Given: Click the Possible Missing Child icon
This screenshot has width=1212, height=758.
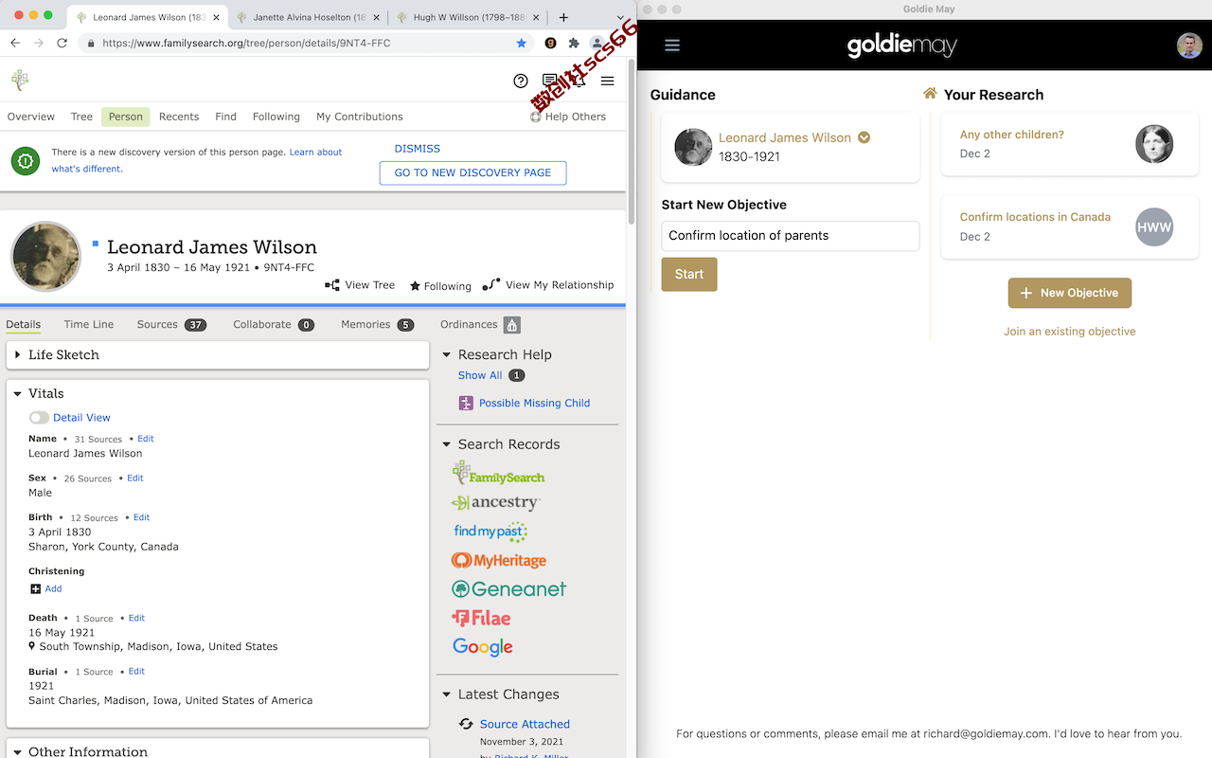Looking at the screenshot, I should click(466, 403).
